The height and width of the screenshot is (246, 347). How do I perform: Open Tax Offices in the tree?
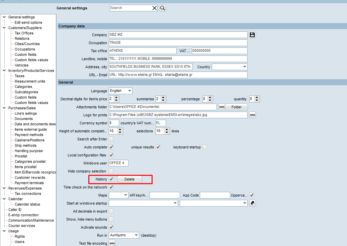pos(24,33)
